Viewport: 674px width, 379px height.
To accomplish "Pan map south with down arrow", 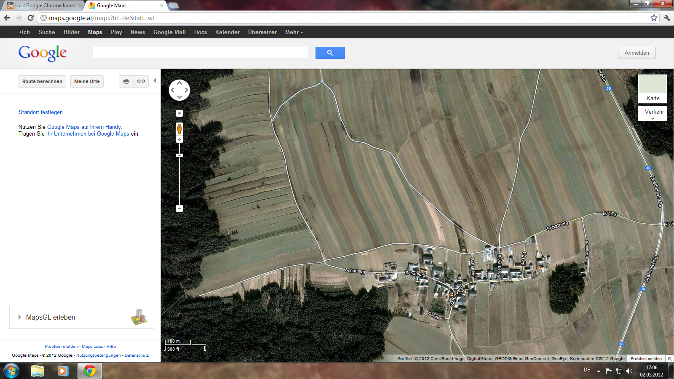I will [x=179, y=97].
